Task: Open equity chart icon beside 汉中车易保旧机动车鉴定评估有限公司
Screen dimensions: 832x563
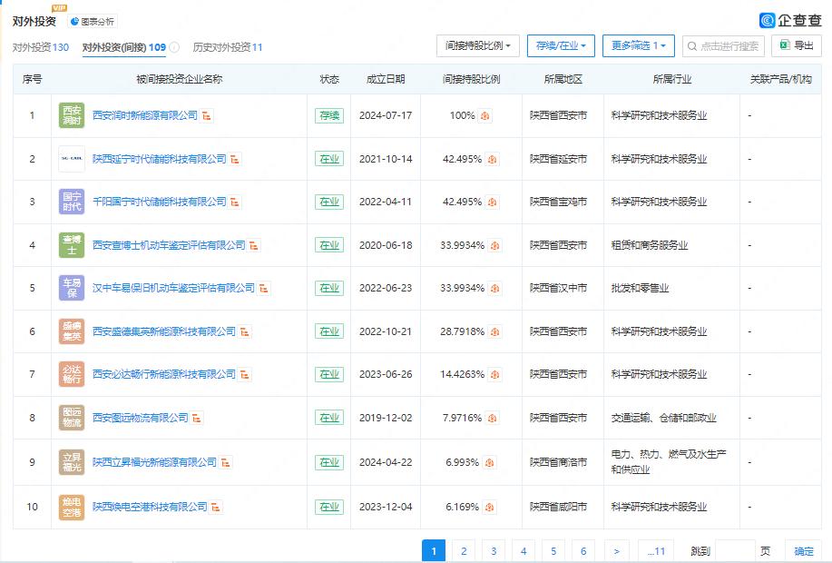Action: click(x=264, y=289)
